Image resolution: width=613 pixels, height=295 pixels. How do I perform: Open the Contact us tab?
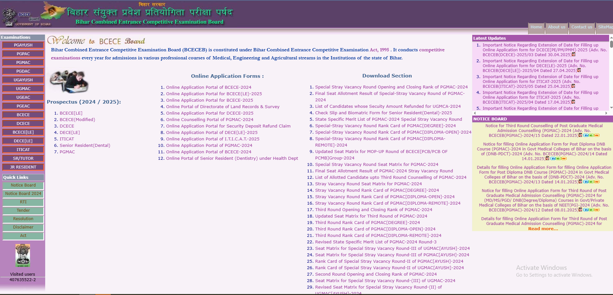582,27
